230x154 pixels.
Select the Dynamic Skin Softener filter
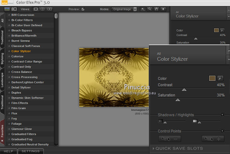click(28, 98)
